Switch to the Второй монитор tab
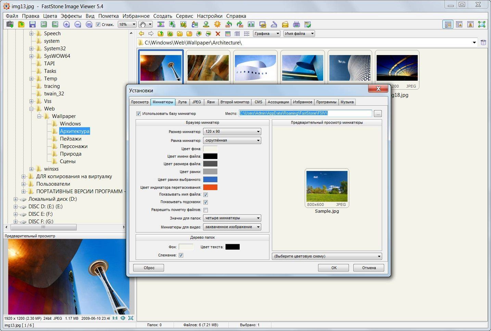Image resolution: width=491 pixels, height=331 pixels. coord(235,102)
